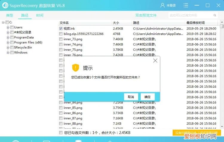
Task: Sort by 大小 column header
Action: pyautogui.click(x=116, y=23)
